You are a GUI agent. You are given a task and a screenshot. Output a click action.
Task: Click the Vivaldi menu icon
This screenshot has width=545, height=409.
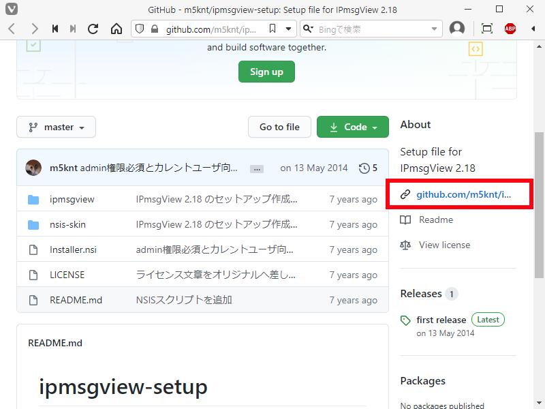[x=11, y=9]
